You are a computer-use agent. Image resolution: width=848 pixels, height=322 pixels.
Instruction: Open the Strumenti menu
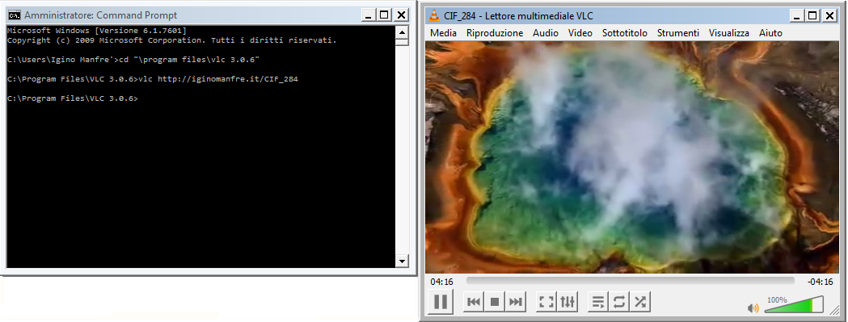point(678,33)
